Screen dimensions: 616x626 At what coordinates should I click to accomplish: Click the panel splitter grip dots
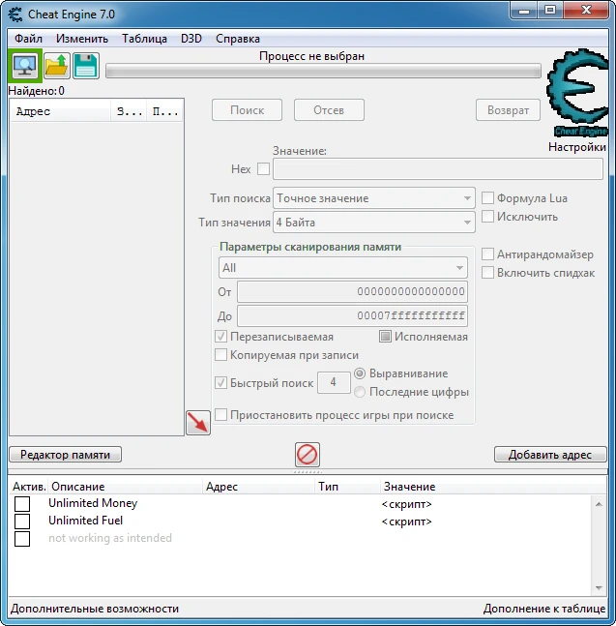pyautogui.click(x=308, y=472)
